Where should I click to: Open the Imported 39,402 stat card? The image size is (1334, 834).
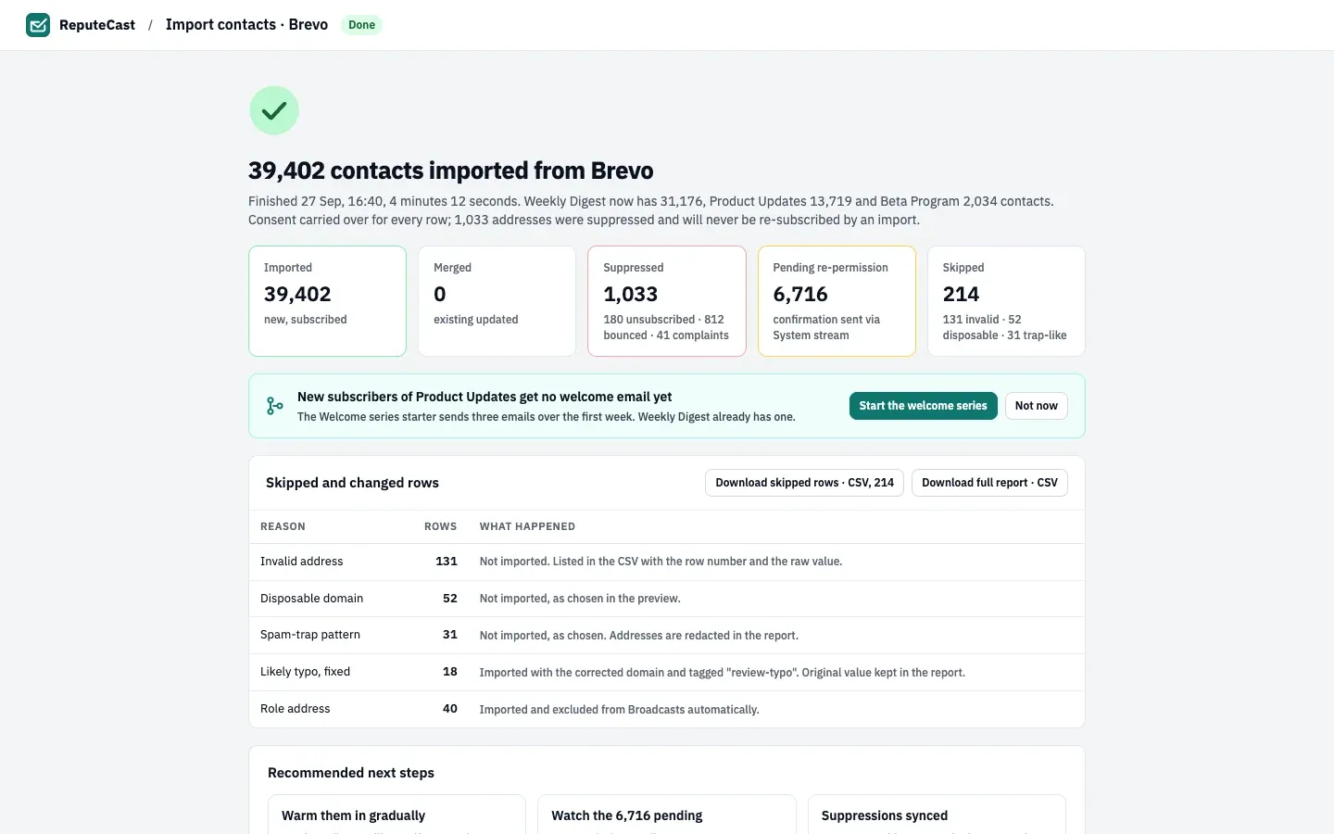click(327, 301)
